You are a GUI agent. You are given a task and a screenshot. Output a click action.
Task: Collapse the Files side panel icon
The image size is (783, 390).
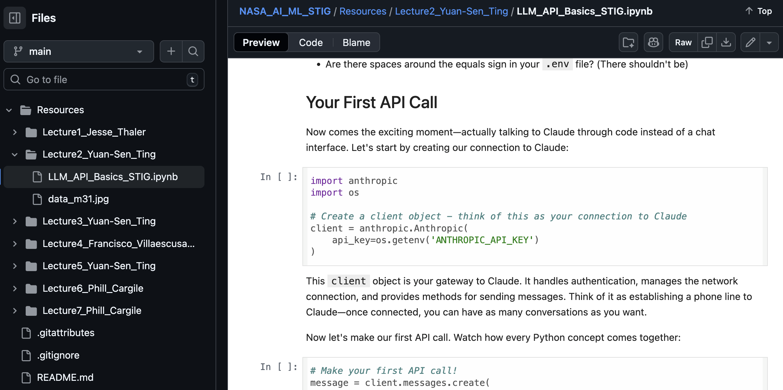pos(15,18)
